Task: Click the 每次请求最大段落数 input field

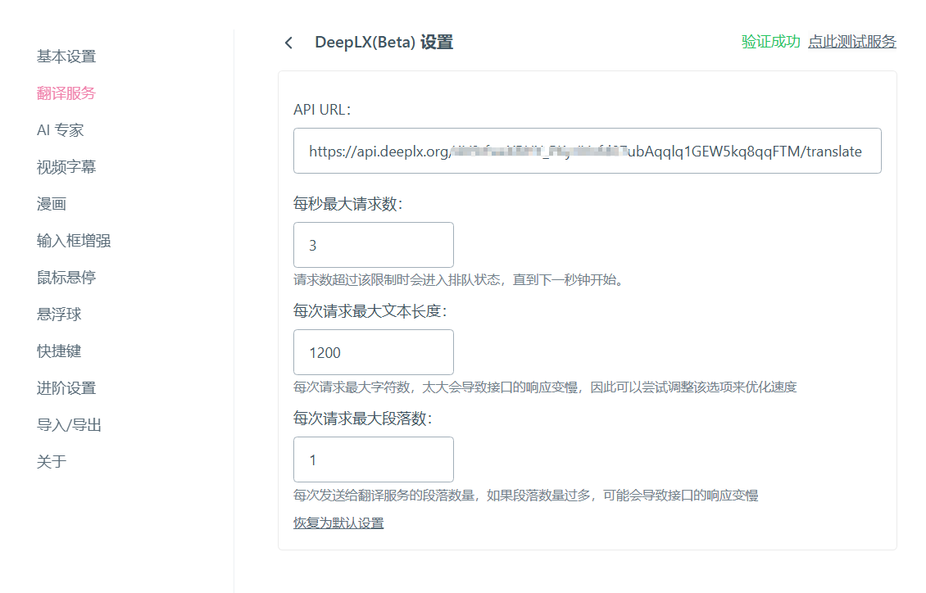Action: pos(373,459)
